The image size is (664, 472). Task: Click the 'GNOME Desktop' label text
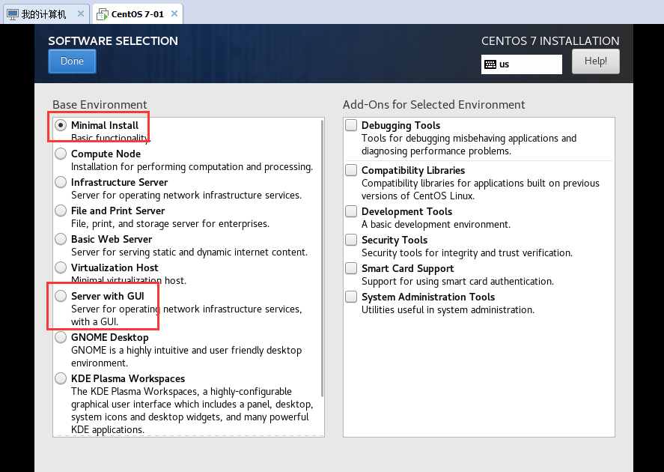110,337
